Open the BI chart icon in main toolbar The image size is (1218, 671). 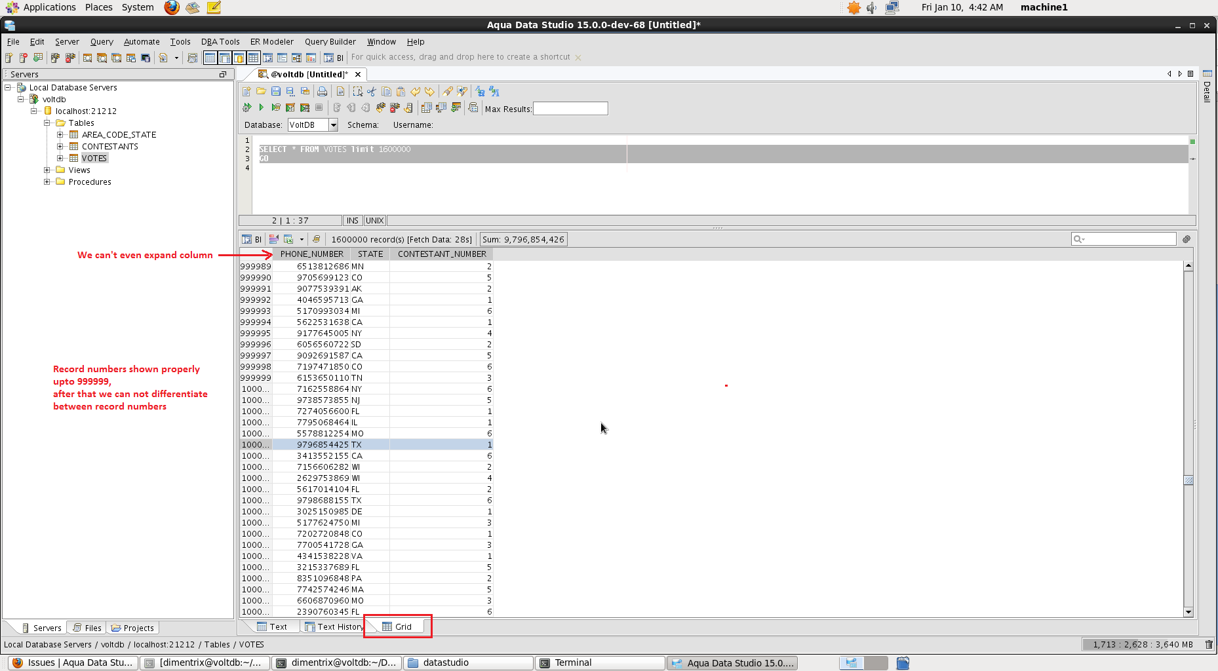334,58
